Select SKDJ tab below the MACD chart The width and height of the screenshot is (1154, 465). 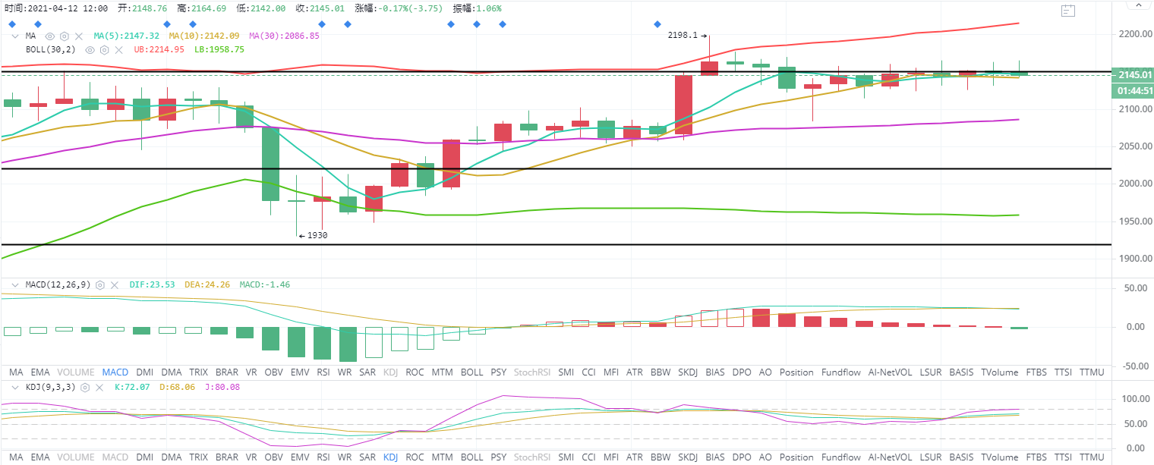pos(686,372)
